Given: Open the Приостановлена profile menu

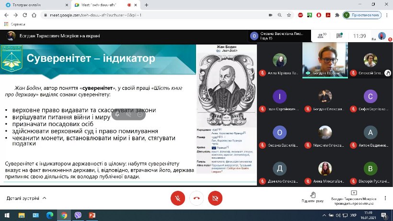Looking at the screenshot, I should tap(362, 15).
